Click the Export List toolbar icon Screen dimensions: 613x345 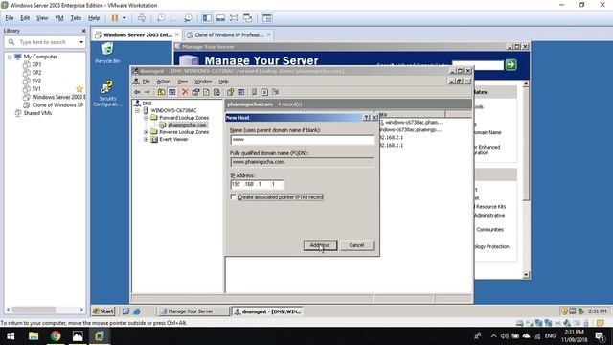click(216, 92)
